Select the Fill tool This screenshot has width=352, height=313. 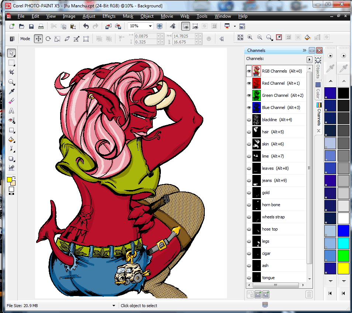pyautogui.click(x=11, y=140)
